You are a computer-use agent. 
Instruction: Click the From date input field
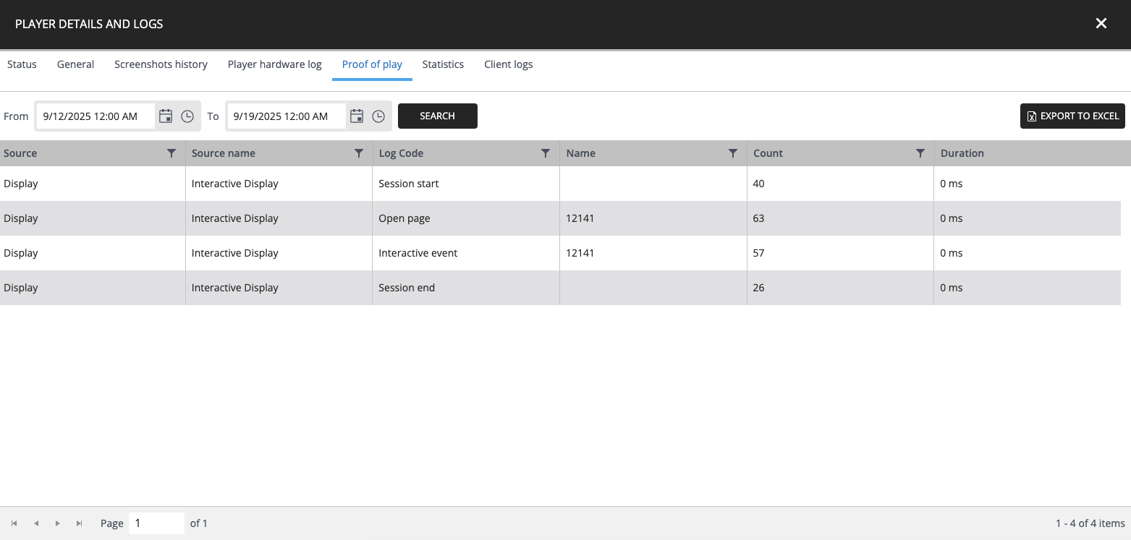coord(96,116)
